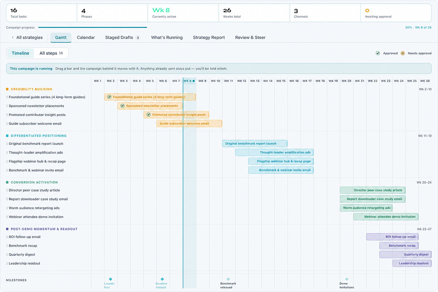Screen dimensions: 438x292
Task: Click the campaign progress bar
Action: pyautogui.click(x=93, y=27)
